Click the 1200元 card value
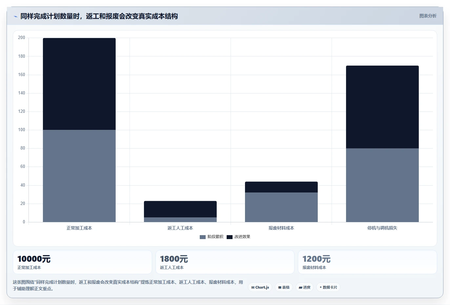This screenshot has height=305, width=450. [x=317, y=259]
